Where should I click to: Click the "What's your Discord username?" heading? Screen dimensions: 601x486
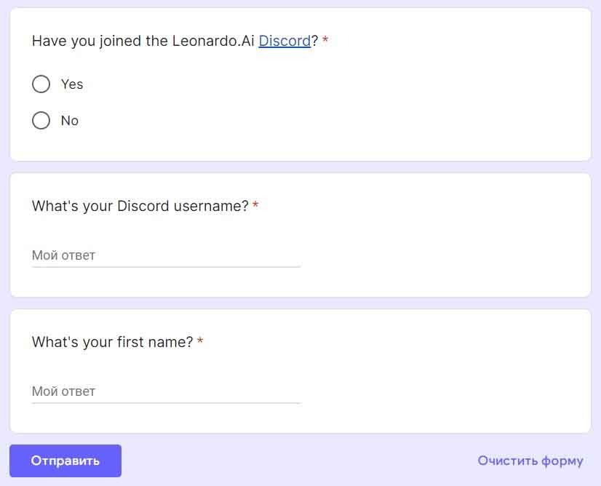pyautogui.click(x=140, y=206)
